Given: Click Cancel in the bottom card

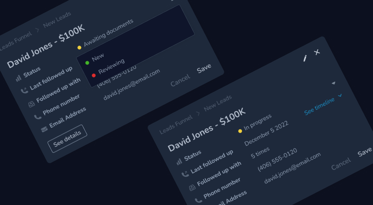Looking at the screenshot, I should coord(341,164).
